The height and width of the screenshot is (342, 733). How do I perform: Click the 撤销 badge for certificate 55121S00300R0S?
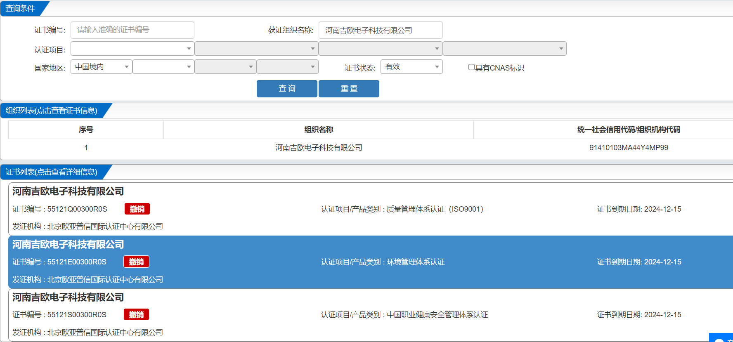[136, 314]
